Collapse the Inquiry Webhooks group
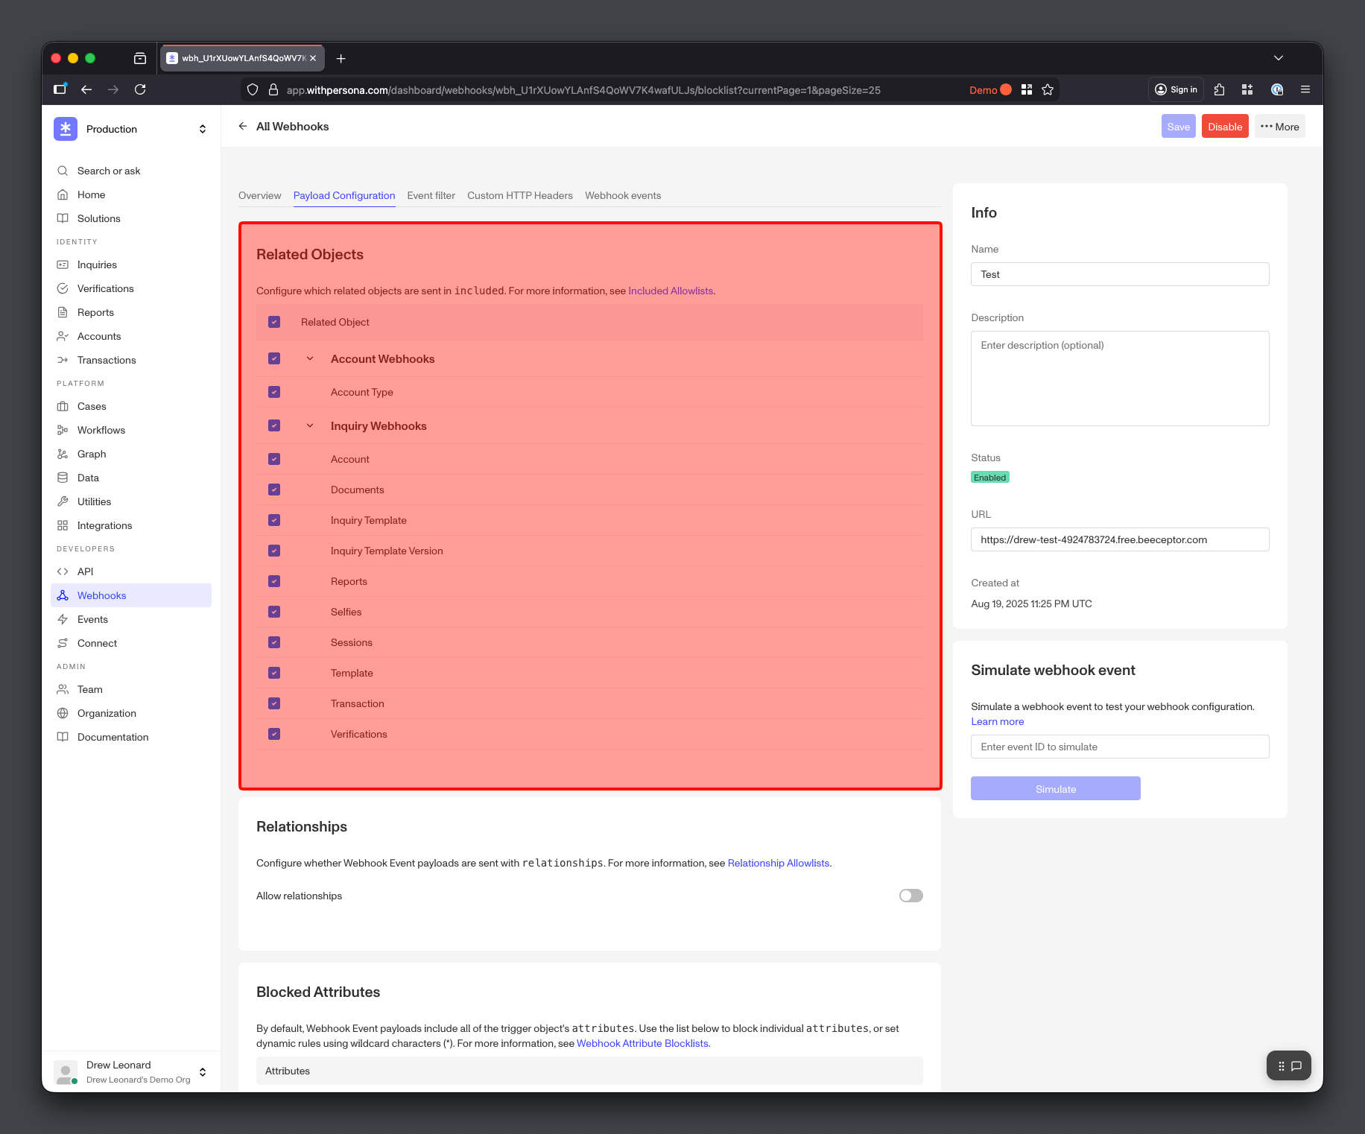1365x1134 pixels. (x=310, y=425)
